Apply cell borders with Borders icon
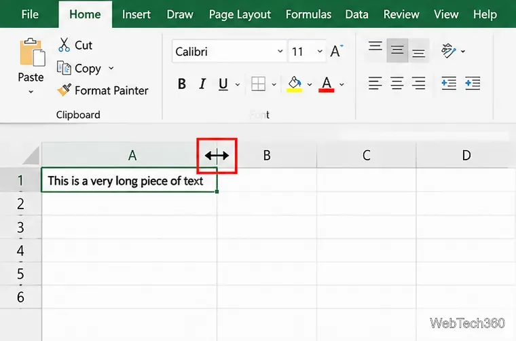The height and width of the screenshot is (341, 516). pos(258,84)
